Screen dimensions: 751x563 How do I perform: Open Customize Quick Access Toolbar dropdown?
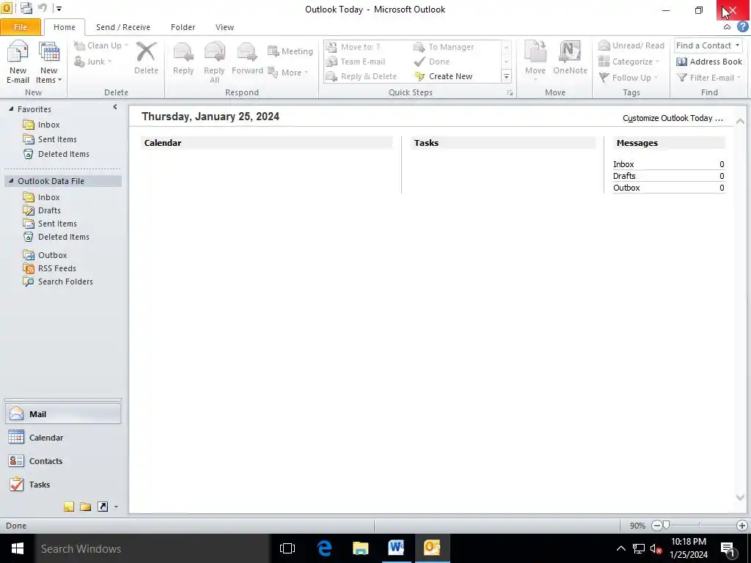[x=59, y=9]
